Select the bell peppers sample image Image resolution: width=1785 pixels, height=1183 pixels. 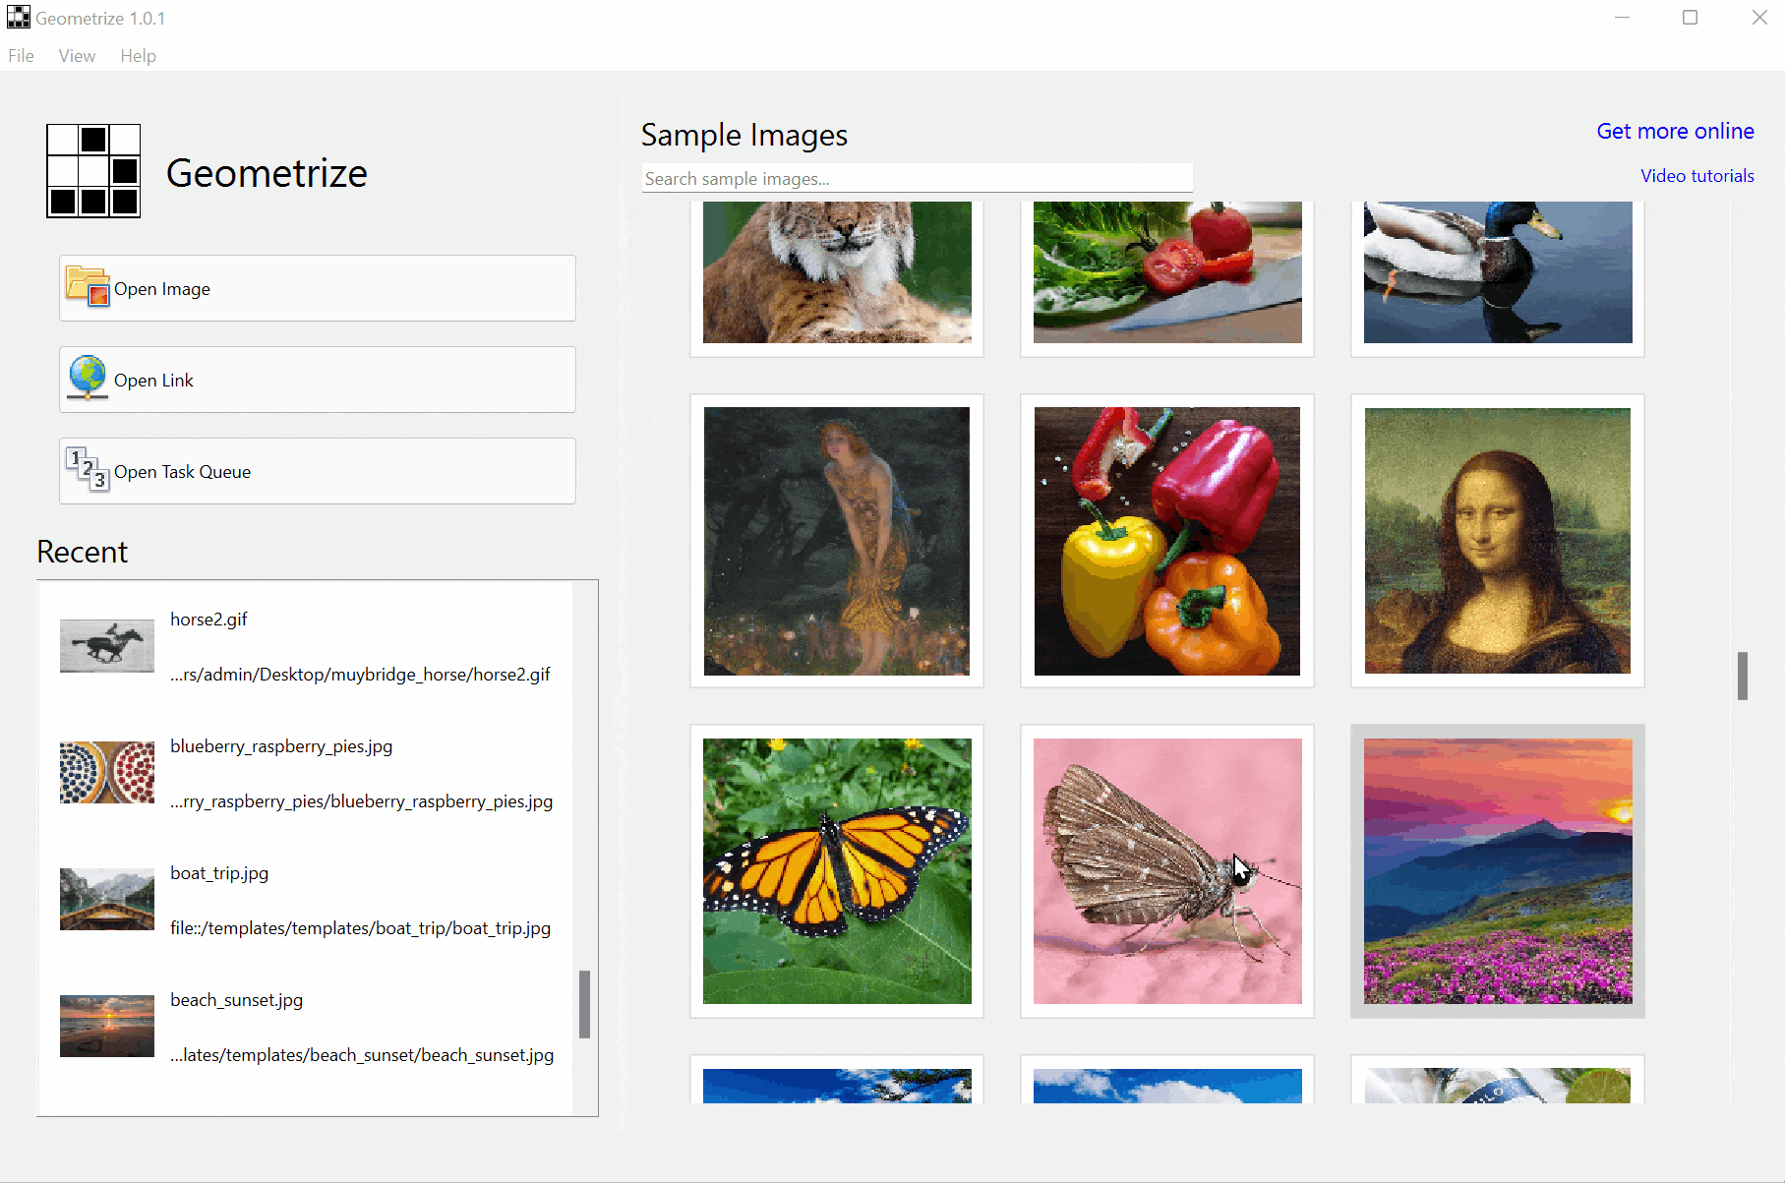[1167, 541]
